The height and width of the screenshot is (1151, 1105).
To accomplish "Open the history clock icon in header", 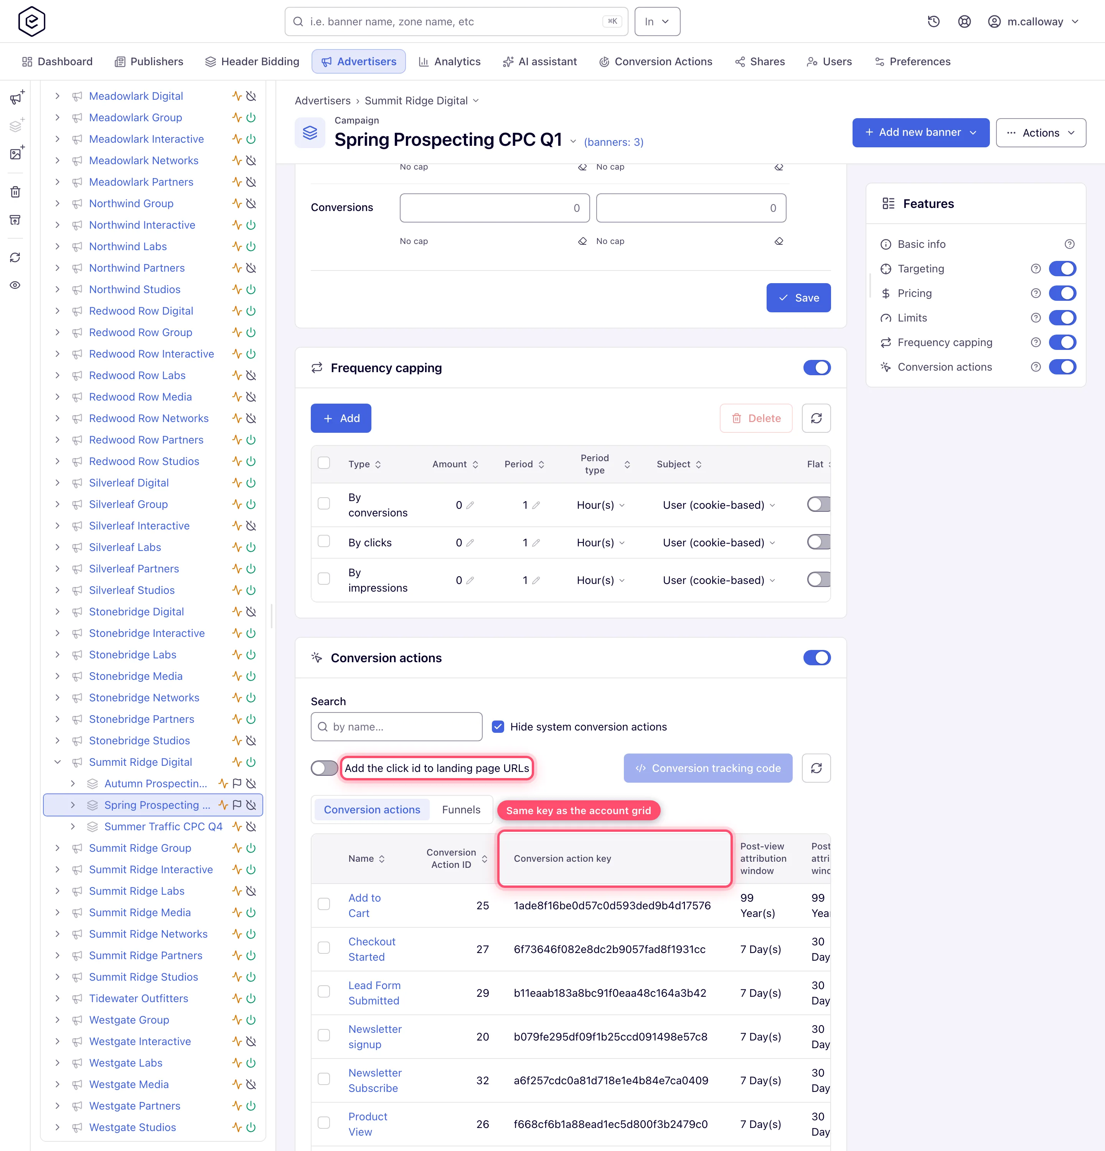I will [933, 22].
